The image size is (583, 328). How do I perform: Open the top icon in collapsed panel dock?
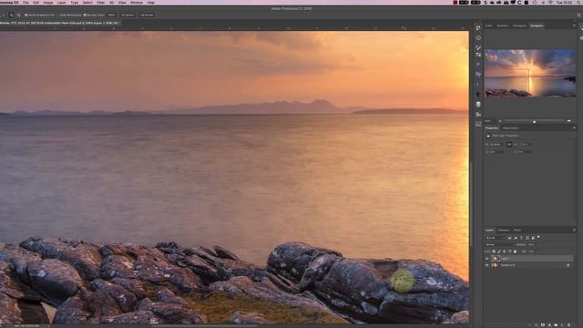(478, 28)
